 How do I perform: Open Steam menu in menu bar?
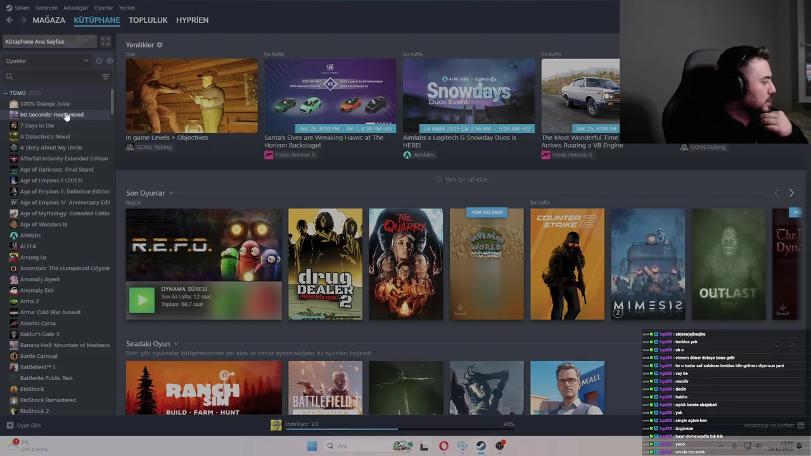click(x=18, y=8)
